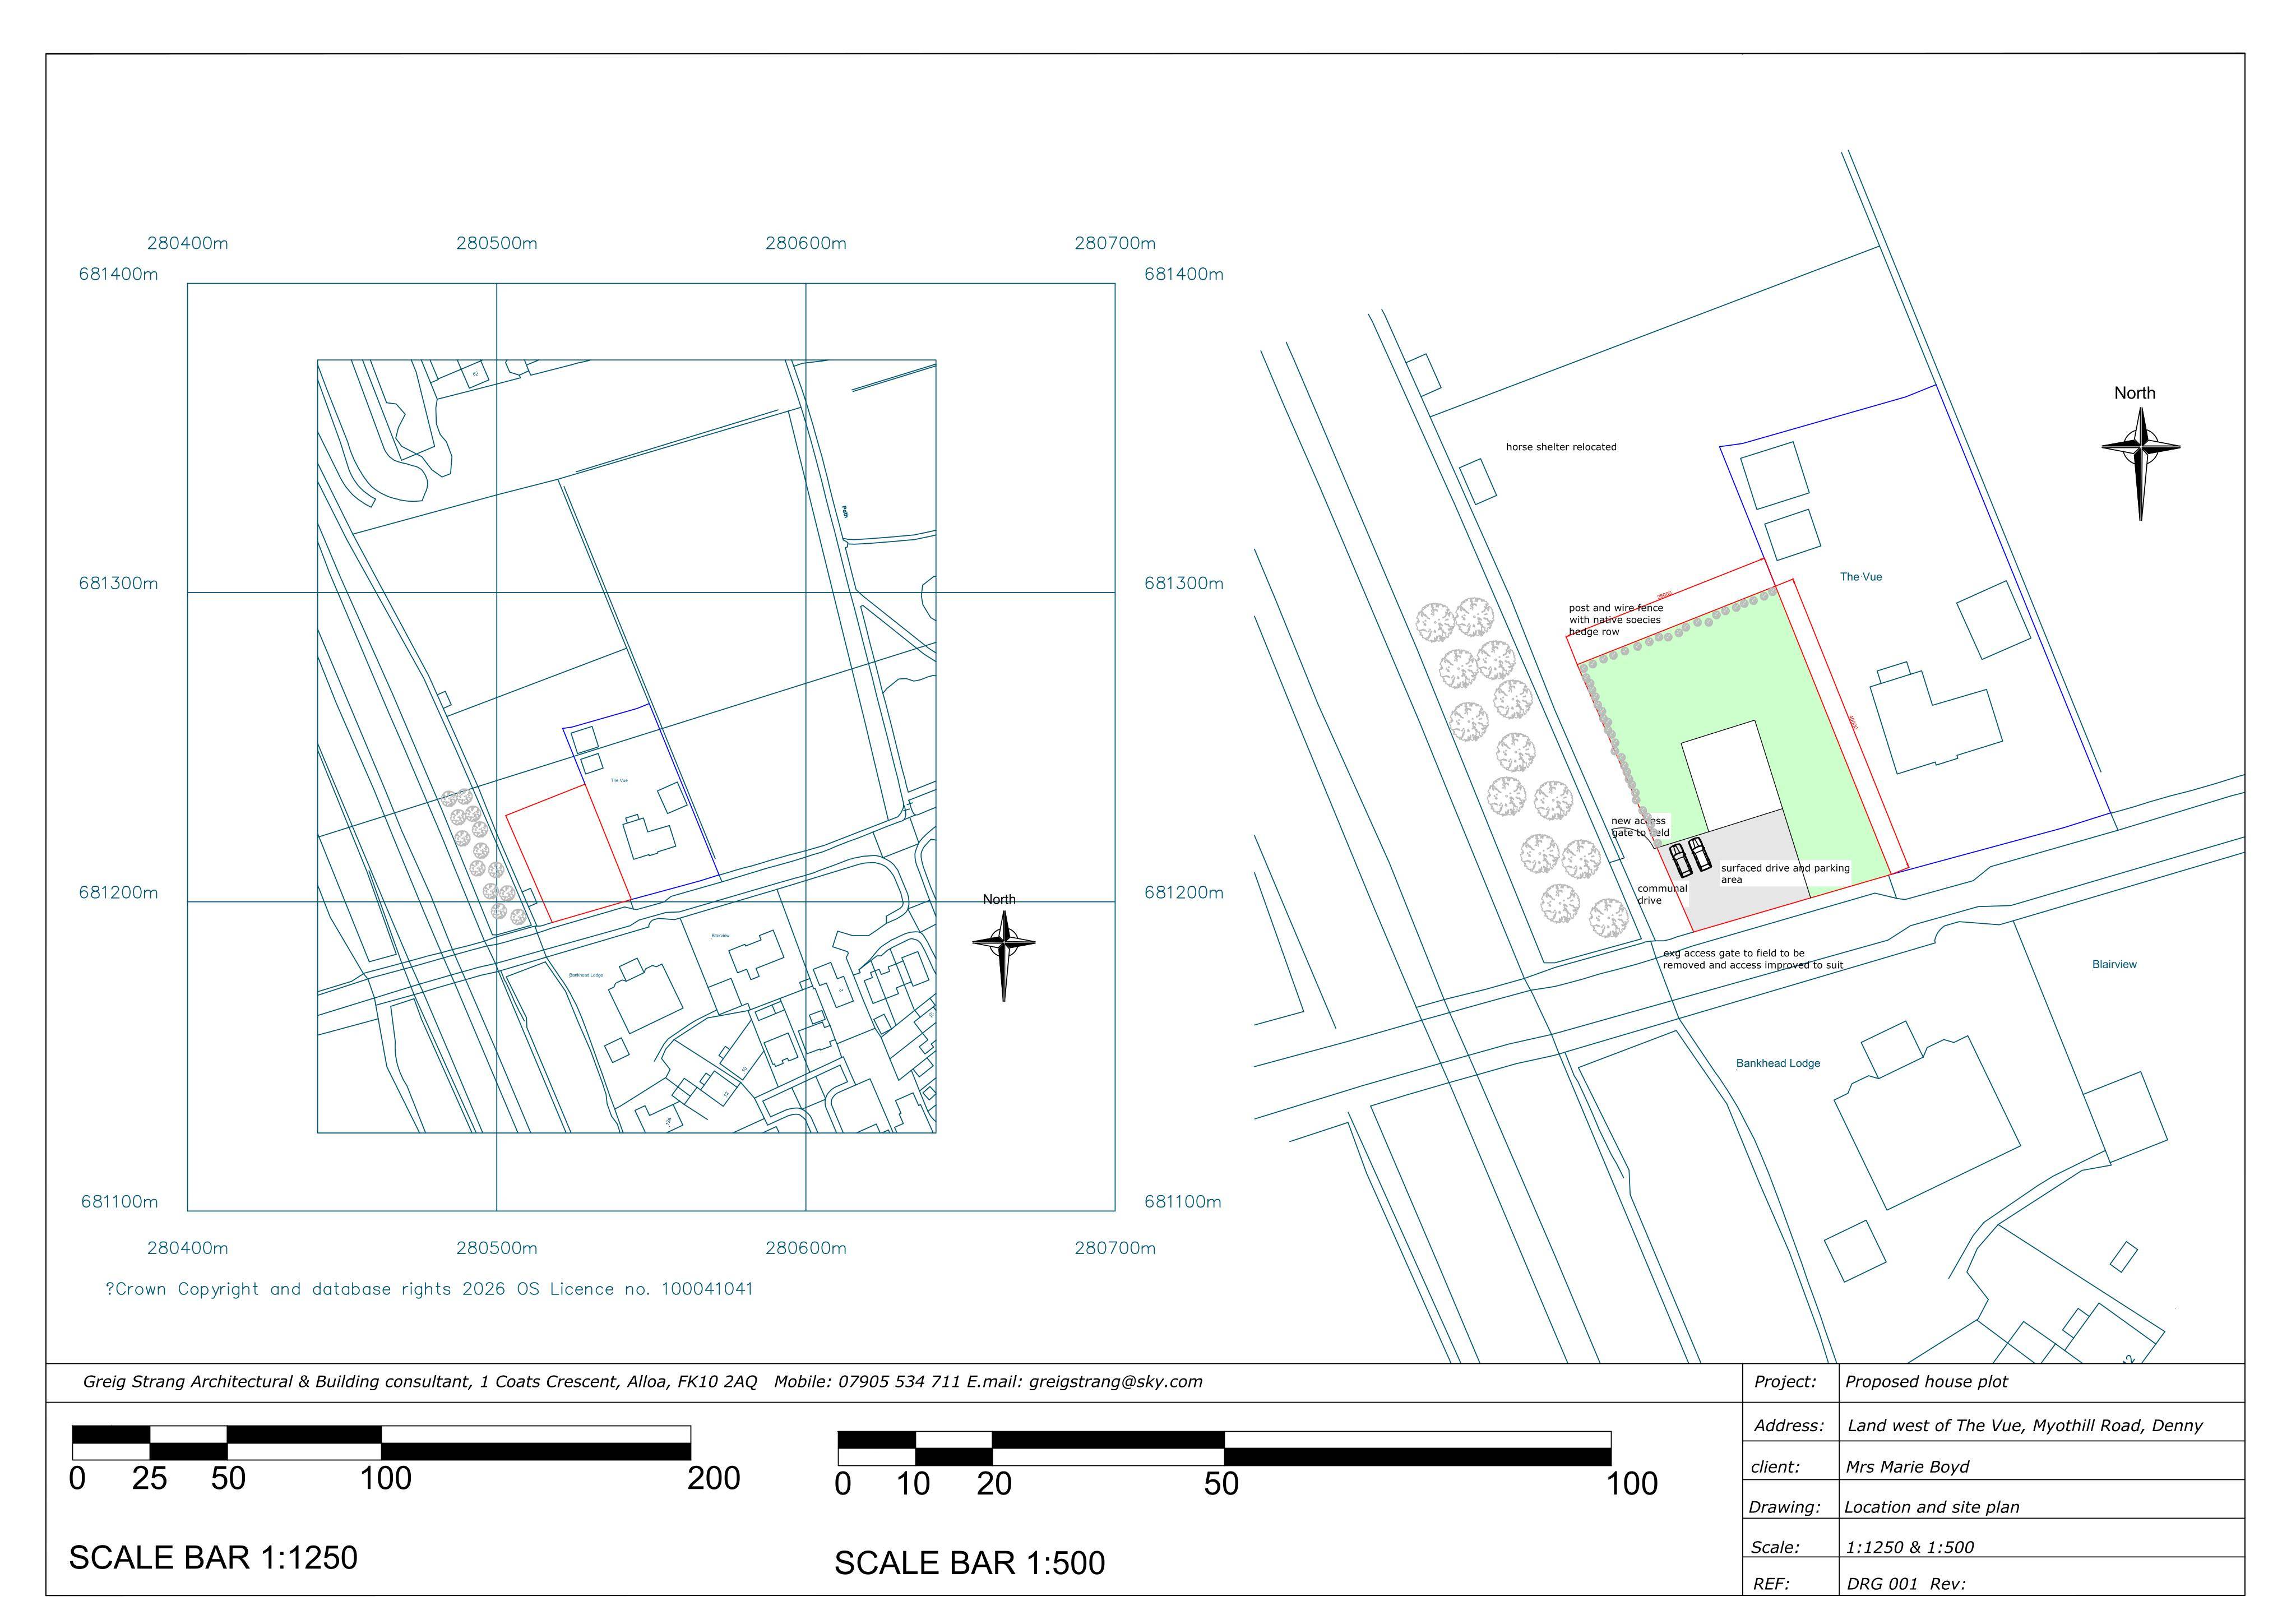Click the 'SCALE BAR 1:500' caption
Image resolution: width=2296 pixels, height=1624 pixels.
pos(970,1563)
